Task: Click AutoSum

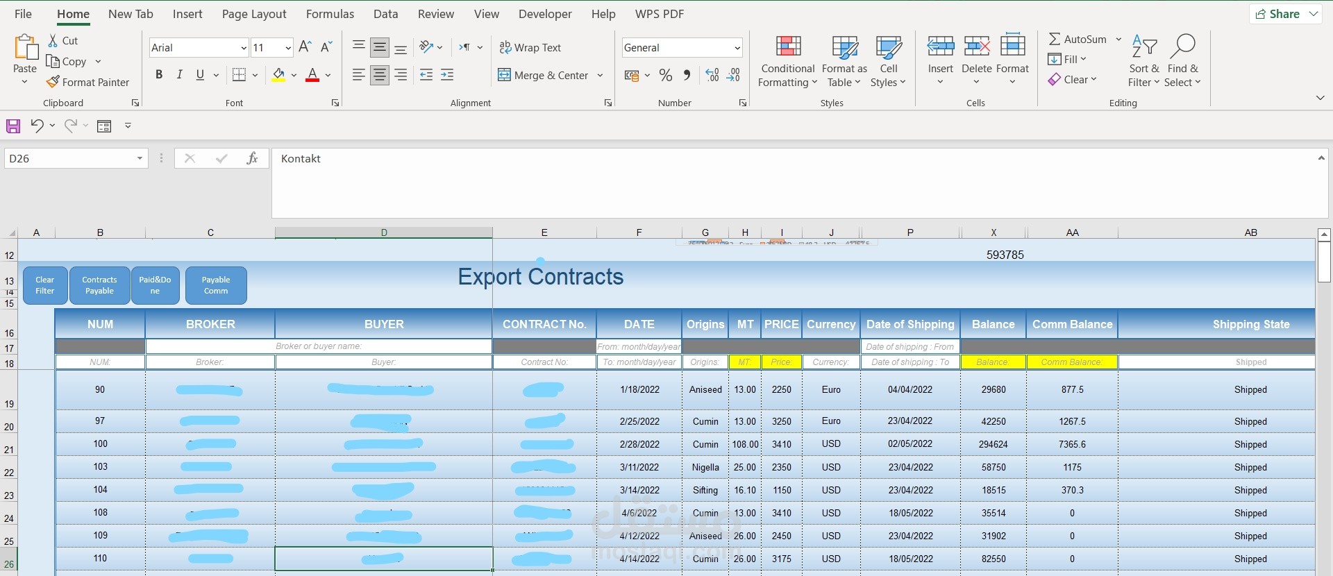Action: point(1078,39)
